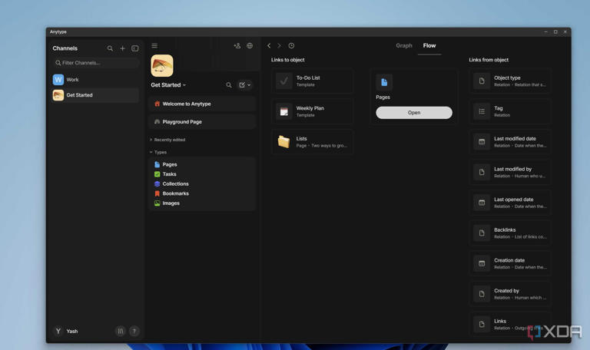
Task: Search channels with the magnifier icon
Action: pyautogui.click(x=110, y=48)
